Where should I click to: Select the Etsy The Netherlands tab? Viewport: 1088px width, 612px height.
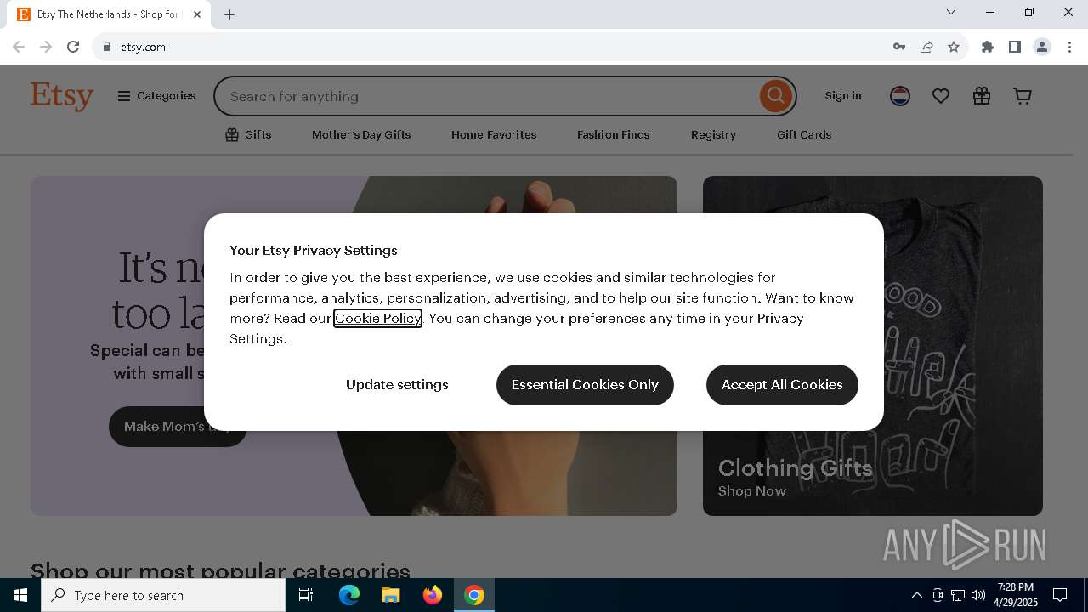(x=107, y=14)
